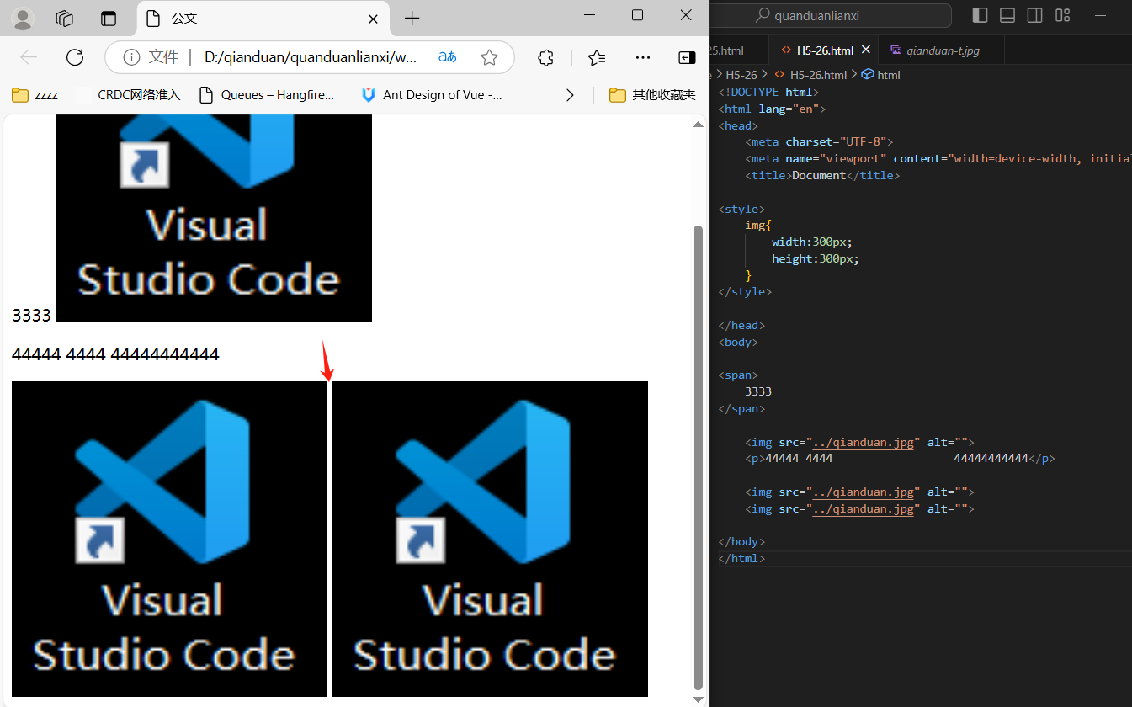Open the favorites list icon
Viewport: 1132px width, 707px height.
coord(597,57)
